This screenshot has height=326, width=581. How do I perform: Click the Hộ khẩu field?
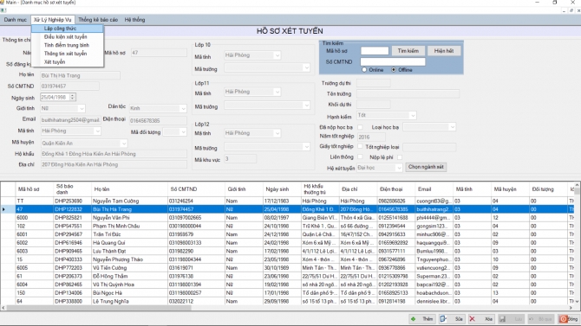(114, 154)
